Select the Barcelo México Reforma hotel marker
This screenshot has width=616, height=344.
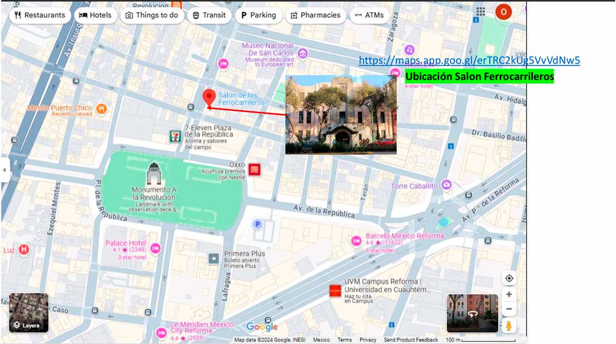click(x=356, y=240)
